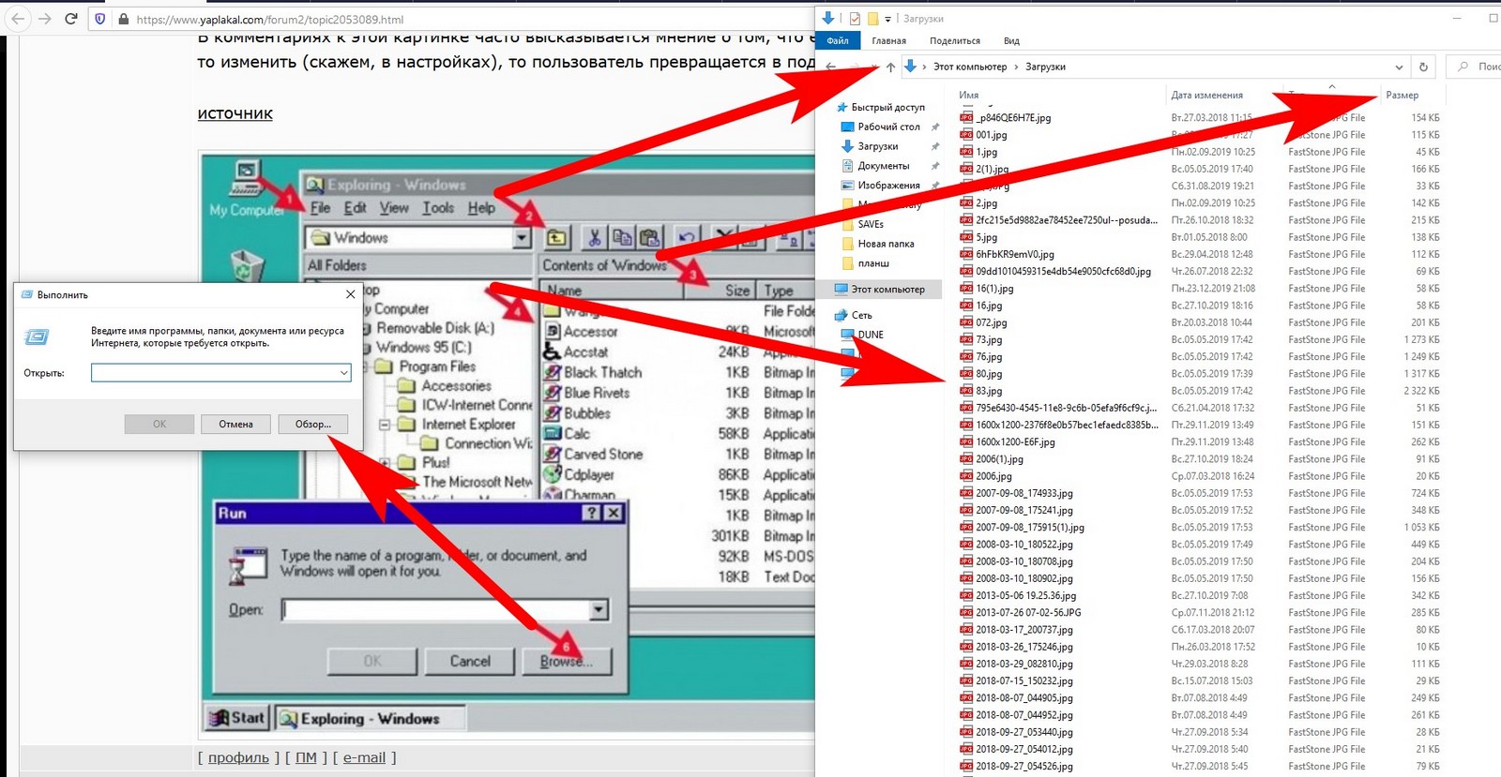The width and height of the screenshot is (1501, 777).
Task: Create new folder via the quick access folder icon
Action: click(872, 18)
